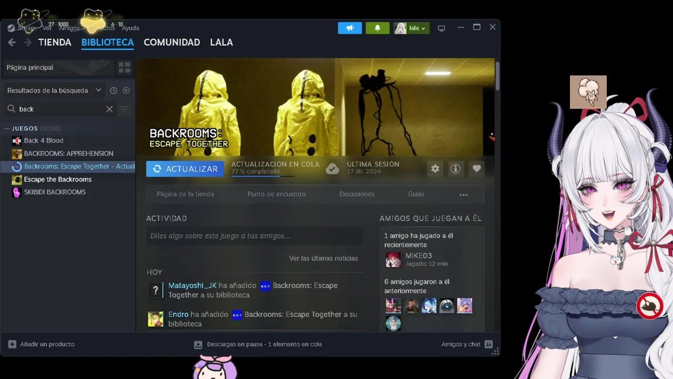The width and height of the screenshot is (673, 379).
Task: Collapse the JUEGOS category
Action: 7,128
